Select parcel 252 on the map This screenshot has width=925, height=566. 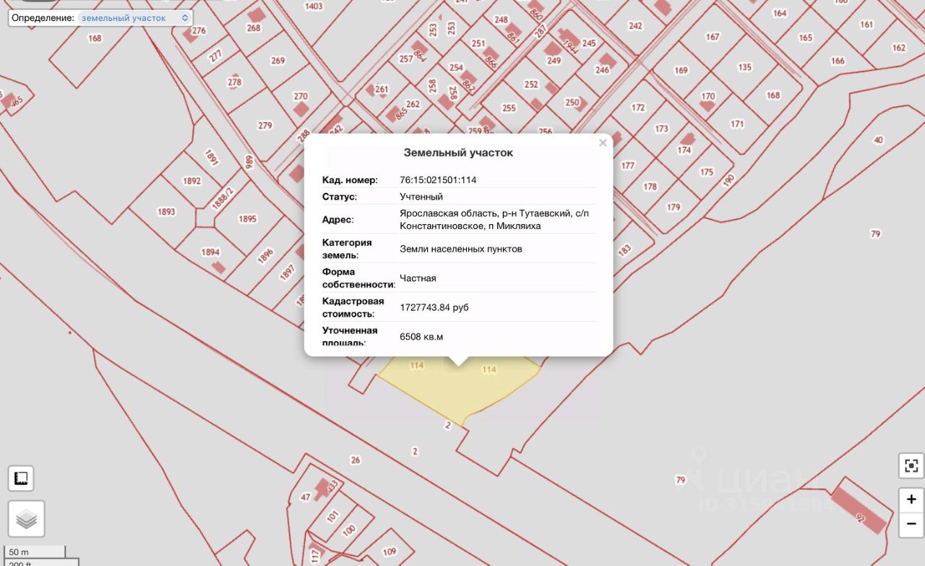(531, 85)
